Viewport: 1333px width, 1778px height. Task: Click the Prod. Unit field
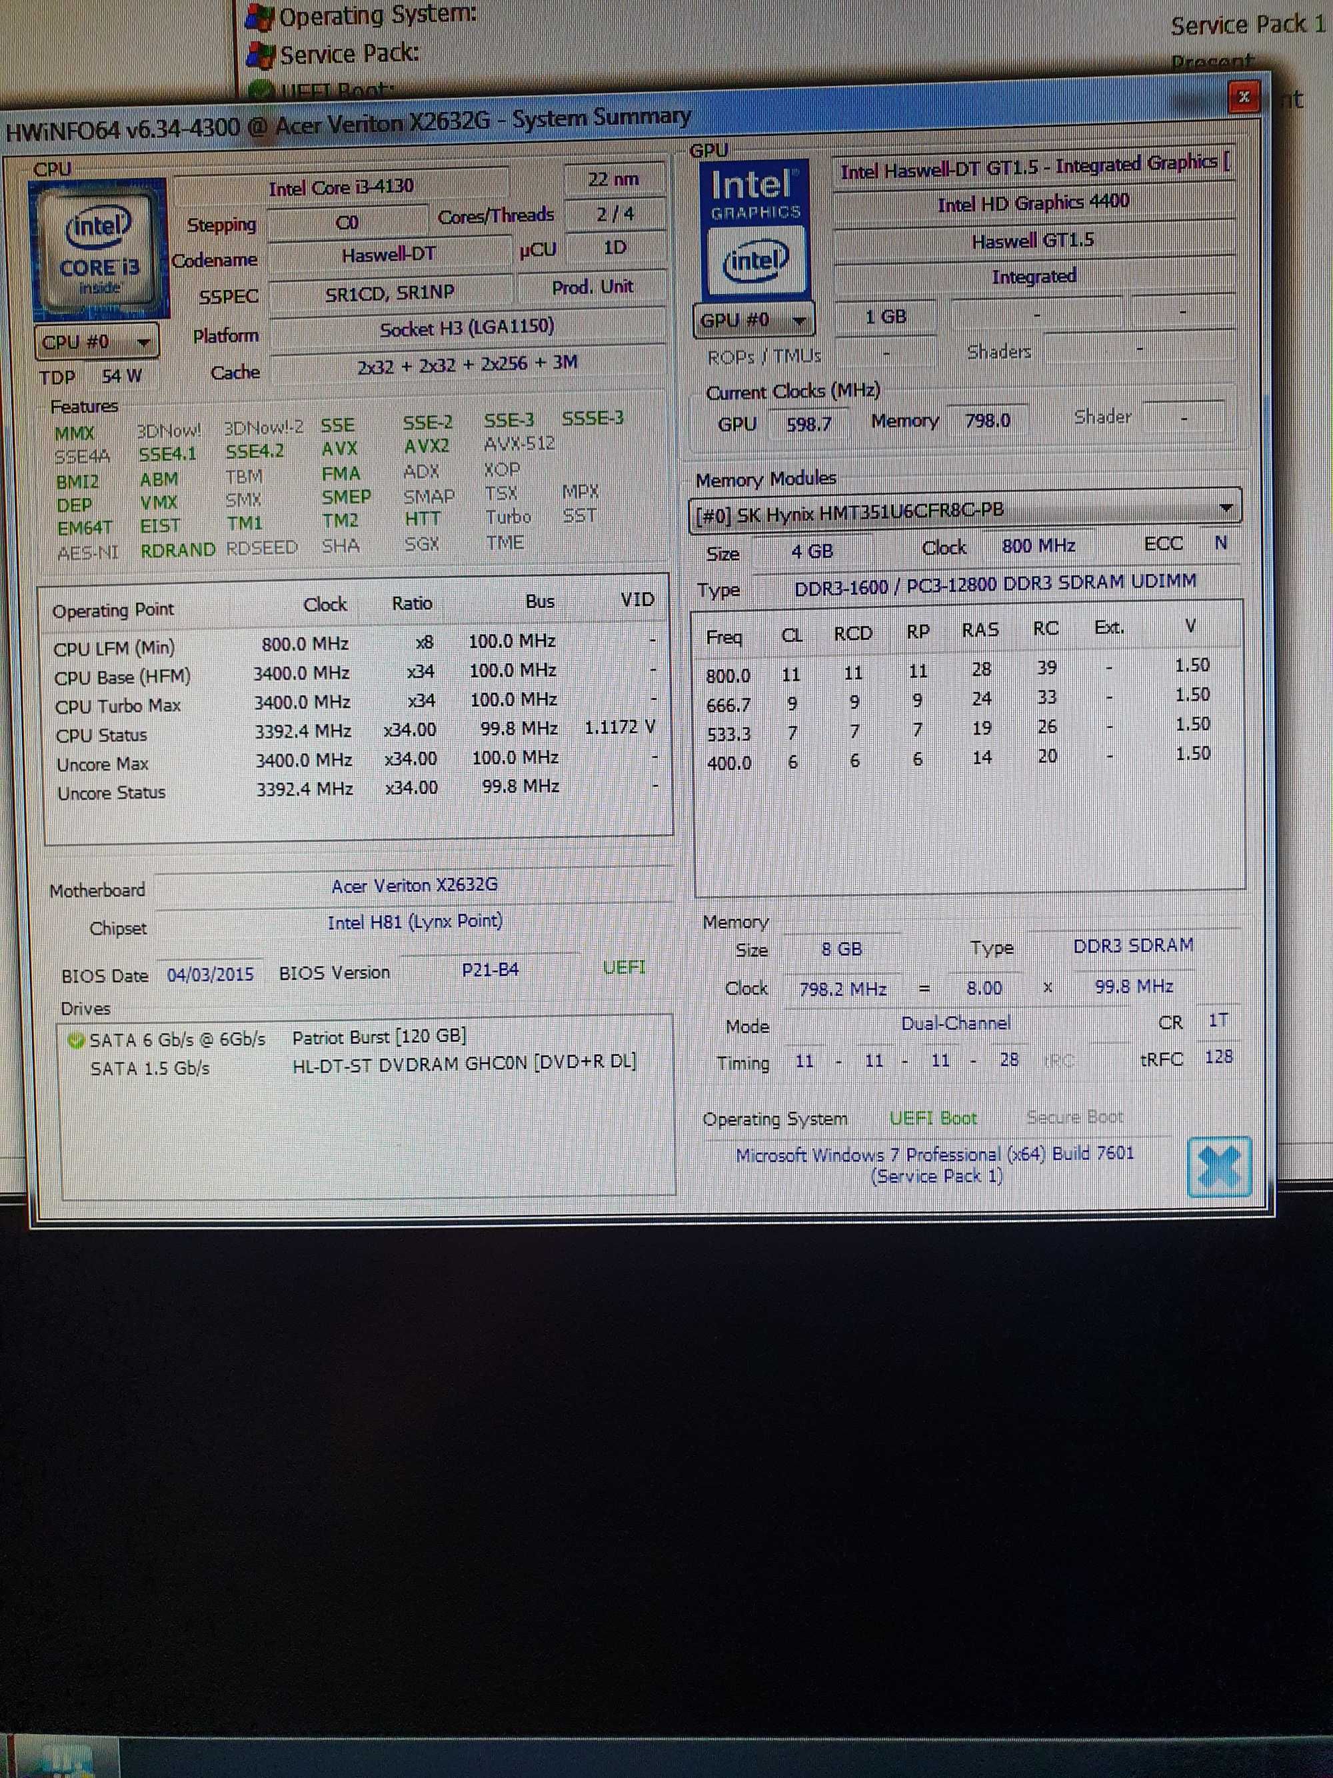(592, 287)
